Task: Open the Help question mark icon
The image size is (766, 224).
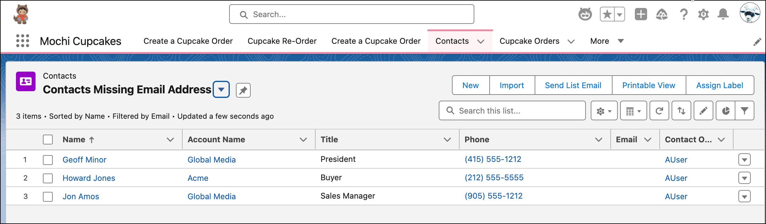Action: tap(684, 14)
